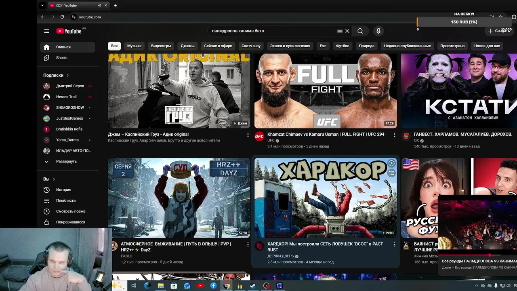View site information icon in address bar
The image size is (517, 291).
pos(74,17)
